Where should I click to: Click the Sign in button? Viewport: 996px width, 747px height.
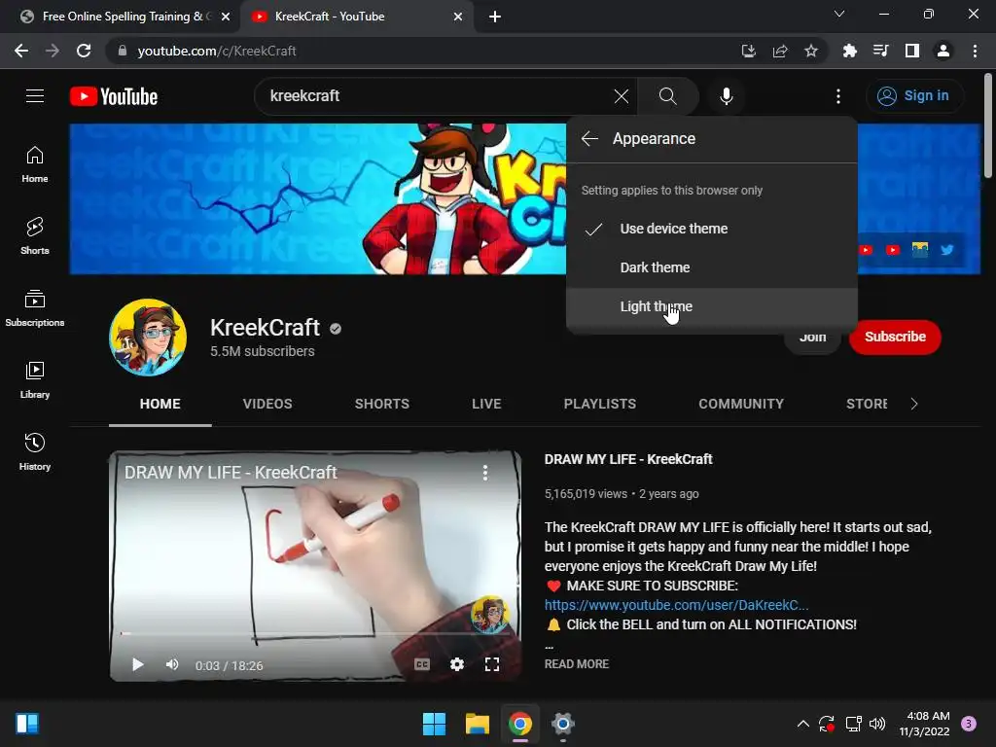(913, 96)
